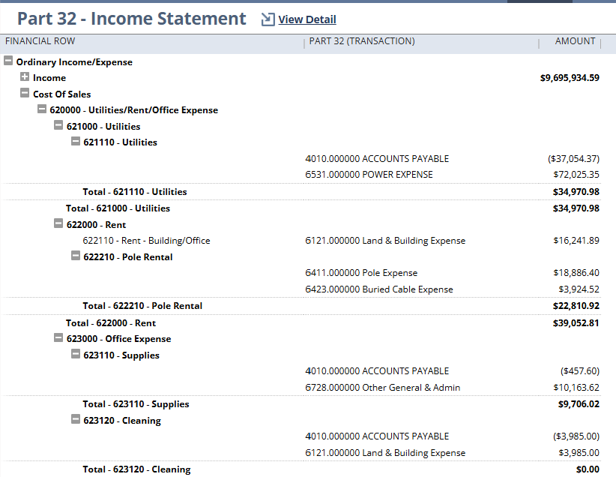Click the amount $18,886.40
616x477 pixels.
(x=576, y=273)
